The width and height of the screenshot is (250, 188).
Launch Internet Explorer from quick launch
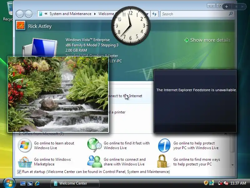(37, 183)
